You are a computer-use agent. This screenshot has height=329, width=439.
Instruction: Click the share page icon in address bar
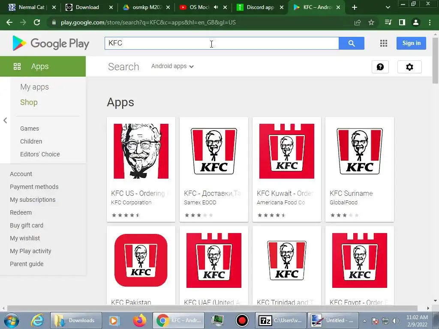[358, 22]
